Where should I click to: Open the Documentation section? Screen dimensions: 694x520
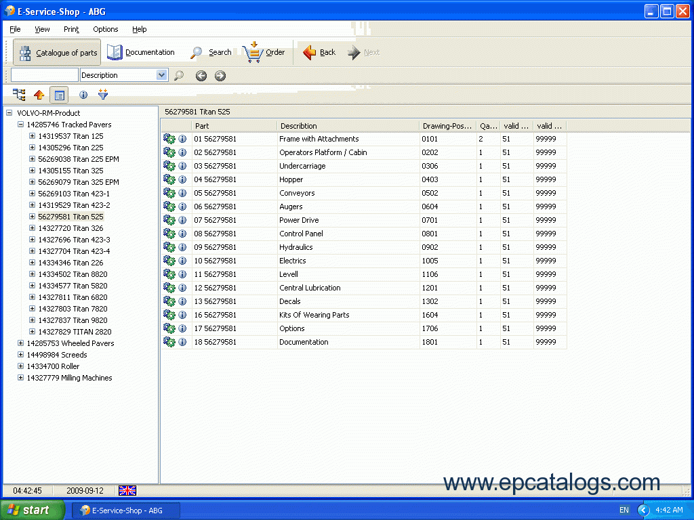tap(141, 52)
